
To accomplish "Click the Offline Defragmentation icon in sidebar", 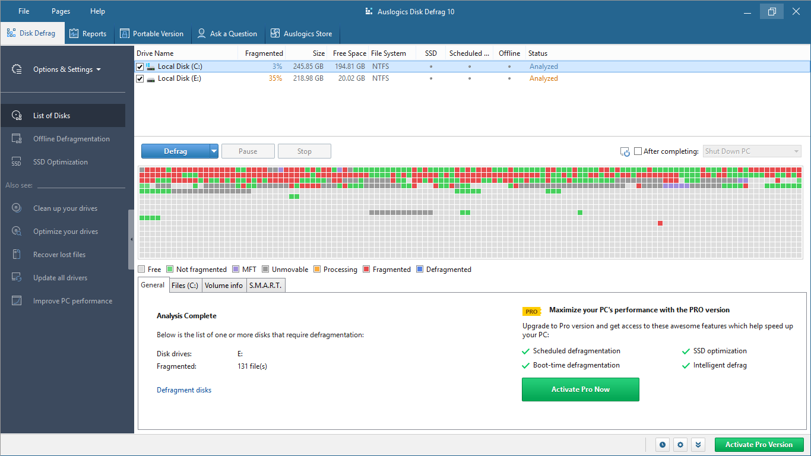I will [17, 139].
